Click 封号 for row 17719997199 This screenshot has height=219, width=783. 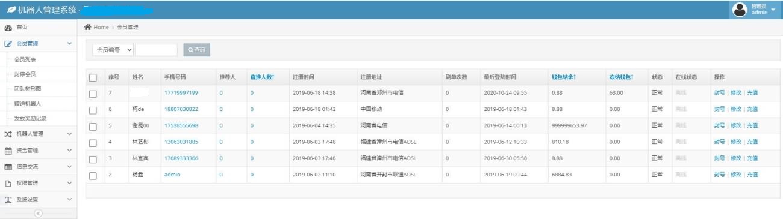coord(719,93)
